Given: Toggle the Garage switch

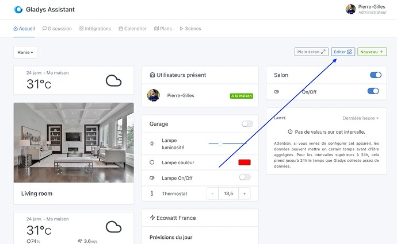Looking at the screenshot, I should [x=247, y=123].
